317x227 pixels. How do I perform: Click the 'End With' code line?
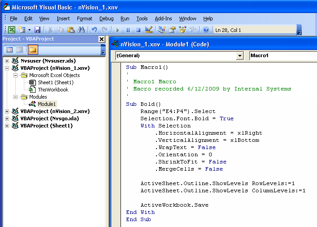click(x=140, y=212)
